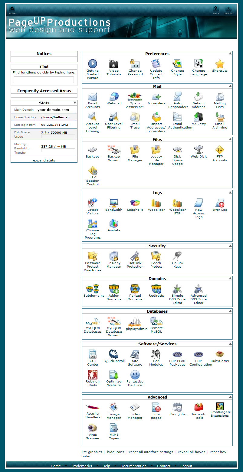Image resolution: width=243 pixels, height=472 pixels.
Task: Click the expand stats link
Action: click(44, 160)
